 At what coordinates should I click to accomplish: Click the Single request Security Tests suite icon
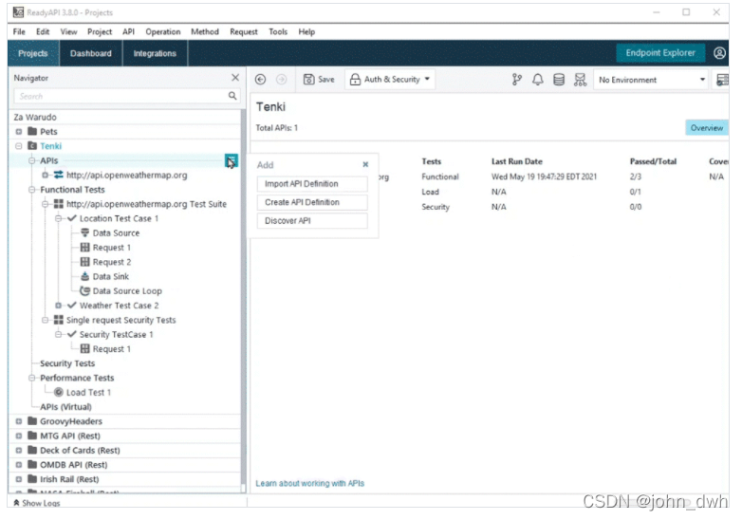(59, 320)
